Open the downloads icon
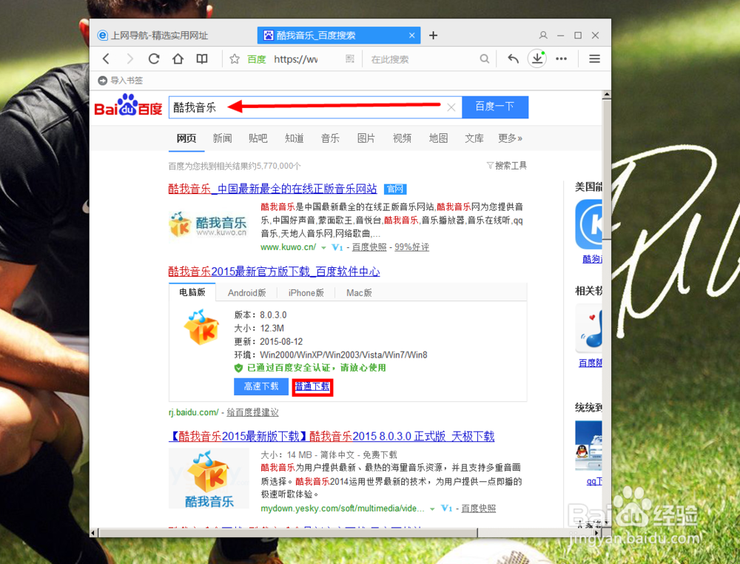This screenshot has width=740, height=564. 537,58
